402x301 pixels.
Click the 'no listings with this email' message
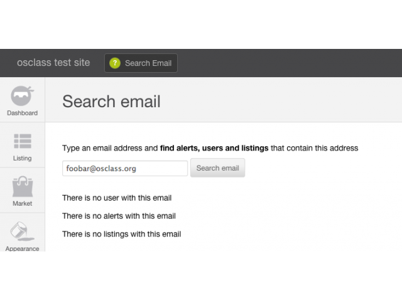pyautogui.click(x=122, y=234)
